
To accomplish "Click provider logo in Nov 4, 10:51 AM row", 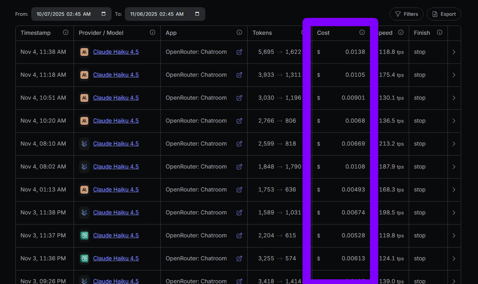I will (x=84, y=98).
